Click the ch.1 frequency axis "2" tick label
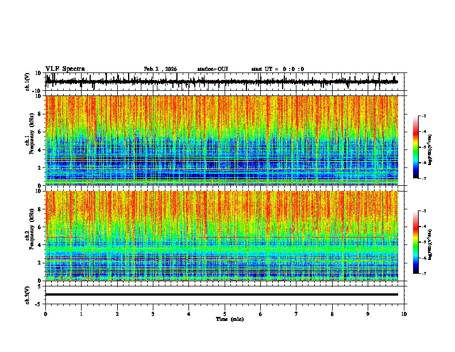The width and height of the screenshot is (455, 352). pyautogui.click(x=40, y=167)
